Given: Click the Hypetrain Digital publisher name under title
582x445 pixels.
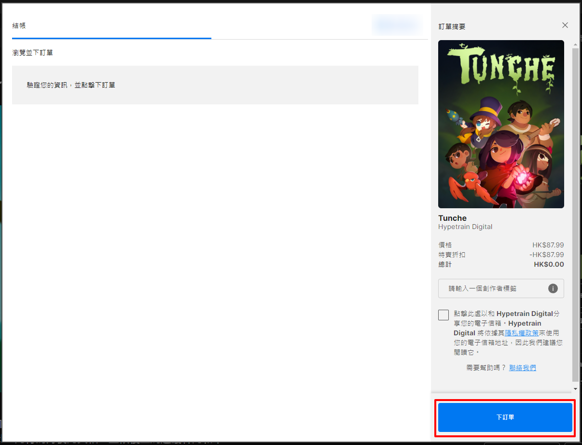Looking at the screenshot, I should pyautogui.click(x=465, y=227).
